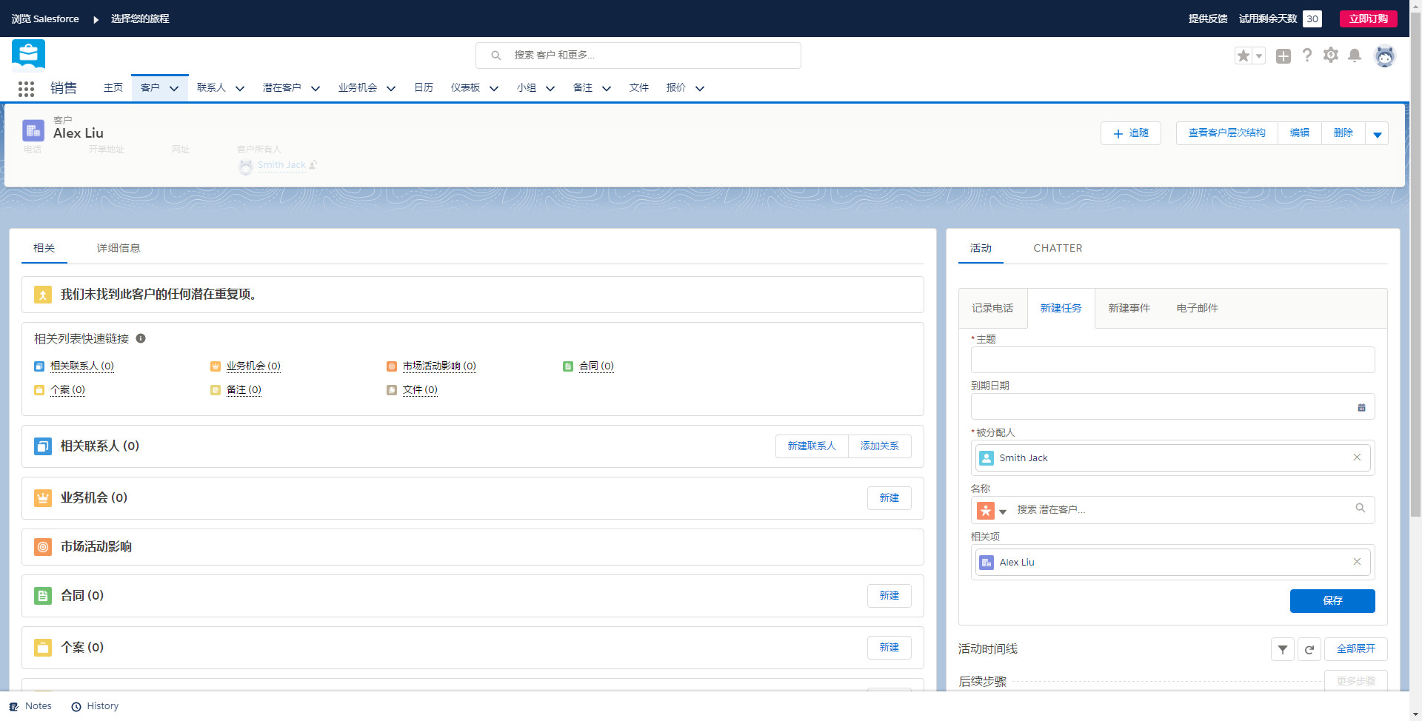The image size is (1422, 721).
Task: Click the global actions plus icon
Action: coord(1284,56)
